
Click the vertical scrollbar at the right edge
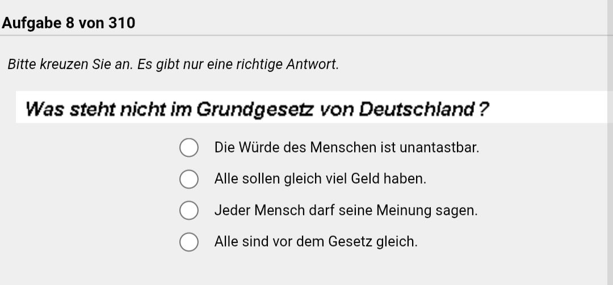pos(610,142)
